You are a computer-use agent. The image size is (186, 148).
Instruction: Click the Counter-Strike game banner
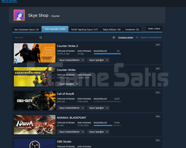tap(34, 77)
